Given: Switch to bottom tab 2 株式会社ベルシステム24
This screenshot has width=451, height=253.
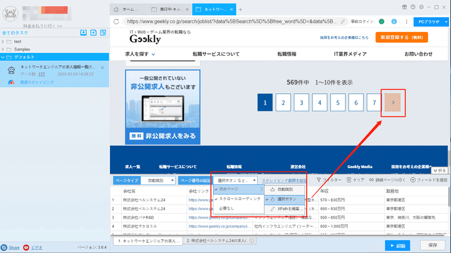Looking at the screenshot, I should (x=220, y=241).
